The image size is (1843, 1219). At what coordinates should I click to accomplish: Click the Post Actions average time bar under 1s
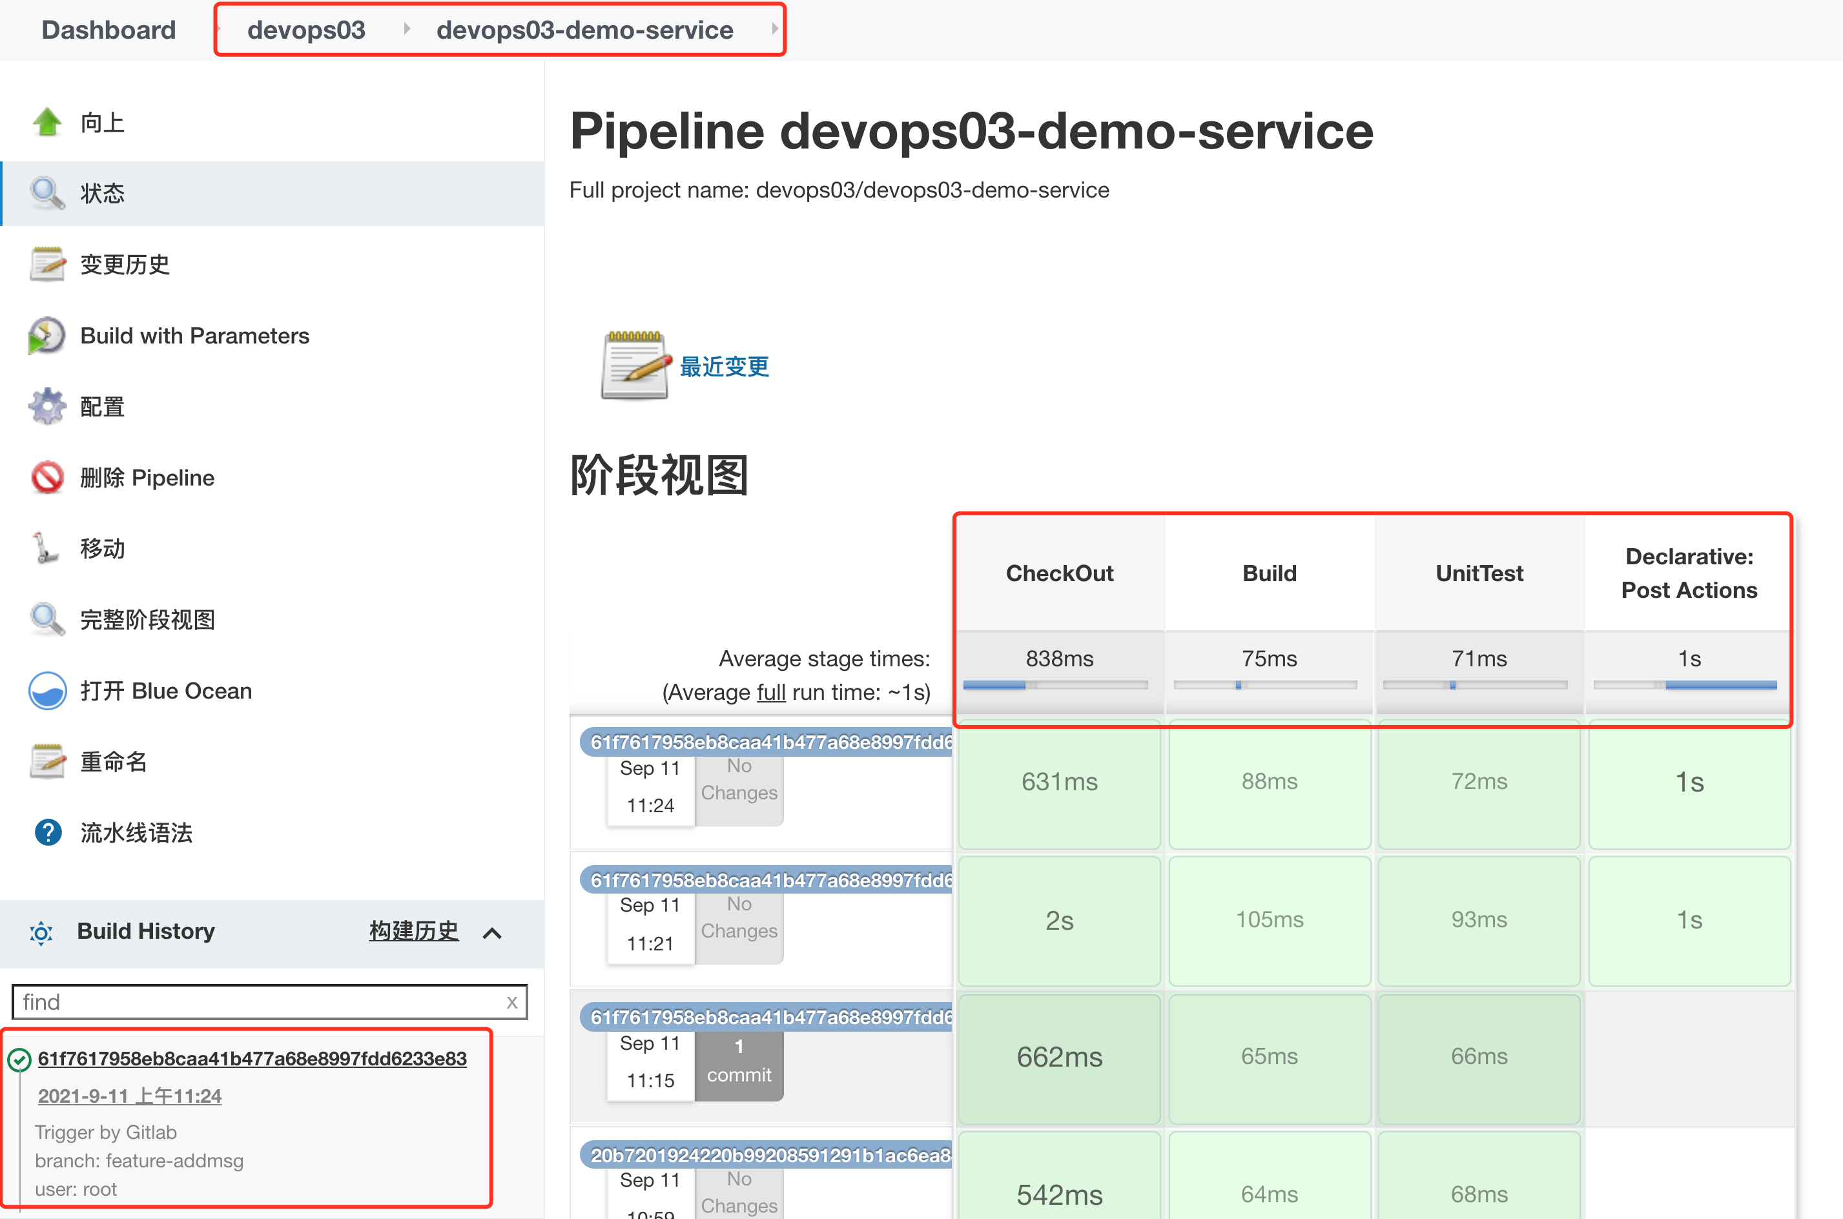[1685, 685]
